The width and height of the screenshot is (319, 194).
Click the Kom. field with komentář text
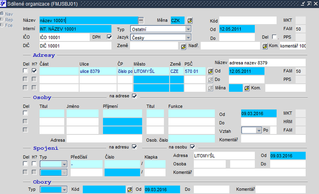point(293,46)
